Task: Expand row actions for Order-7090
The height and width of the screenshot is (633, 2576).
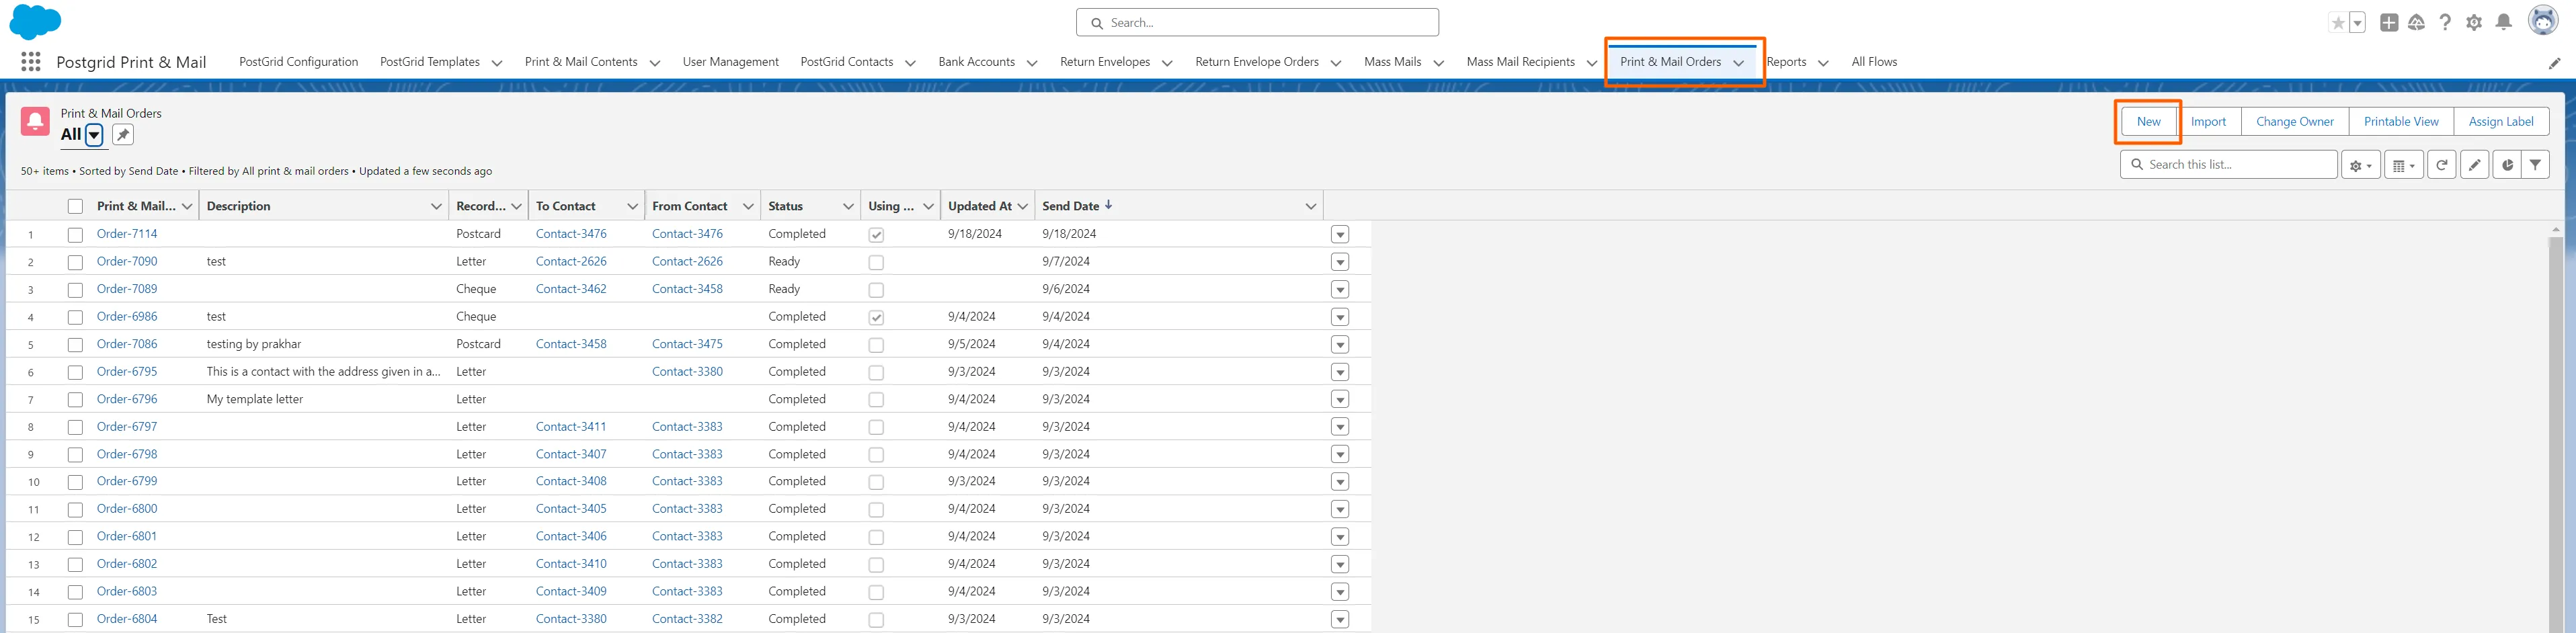Action: click(1340, 262)
